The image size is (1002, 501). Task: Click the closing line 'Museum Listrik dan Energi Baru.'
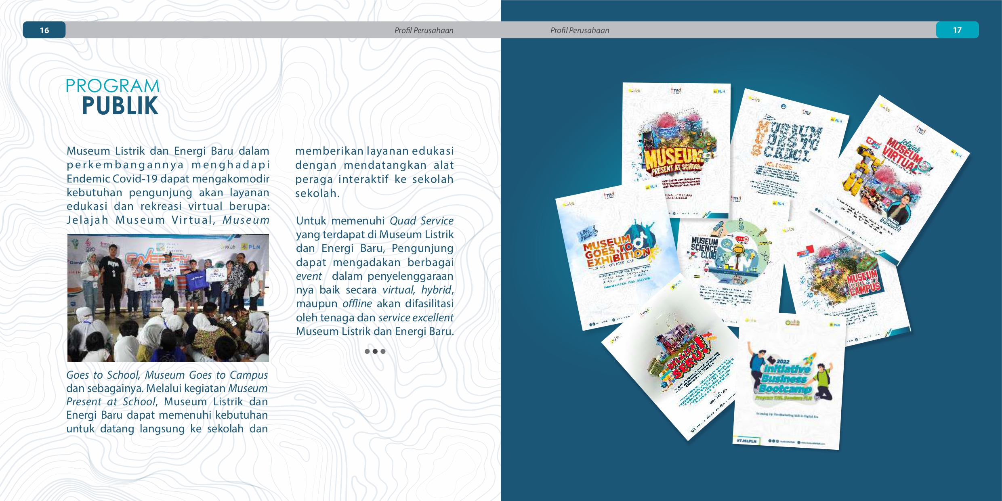[x=375, y=331]
